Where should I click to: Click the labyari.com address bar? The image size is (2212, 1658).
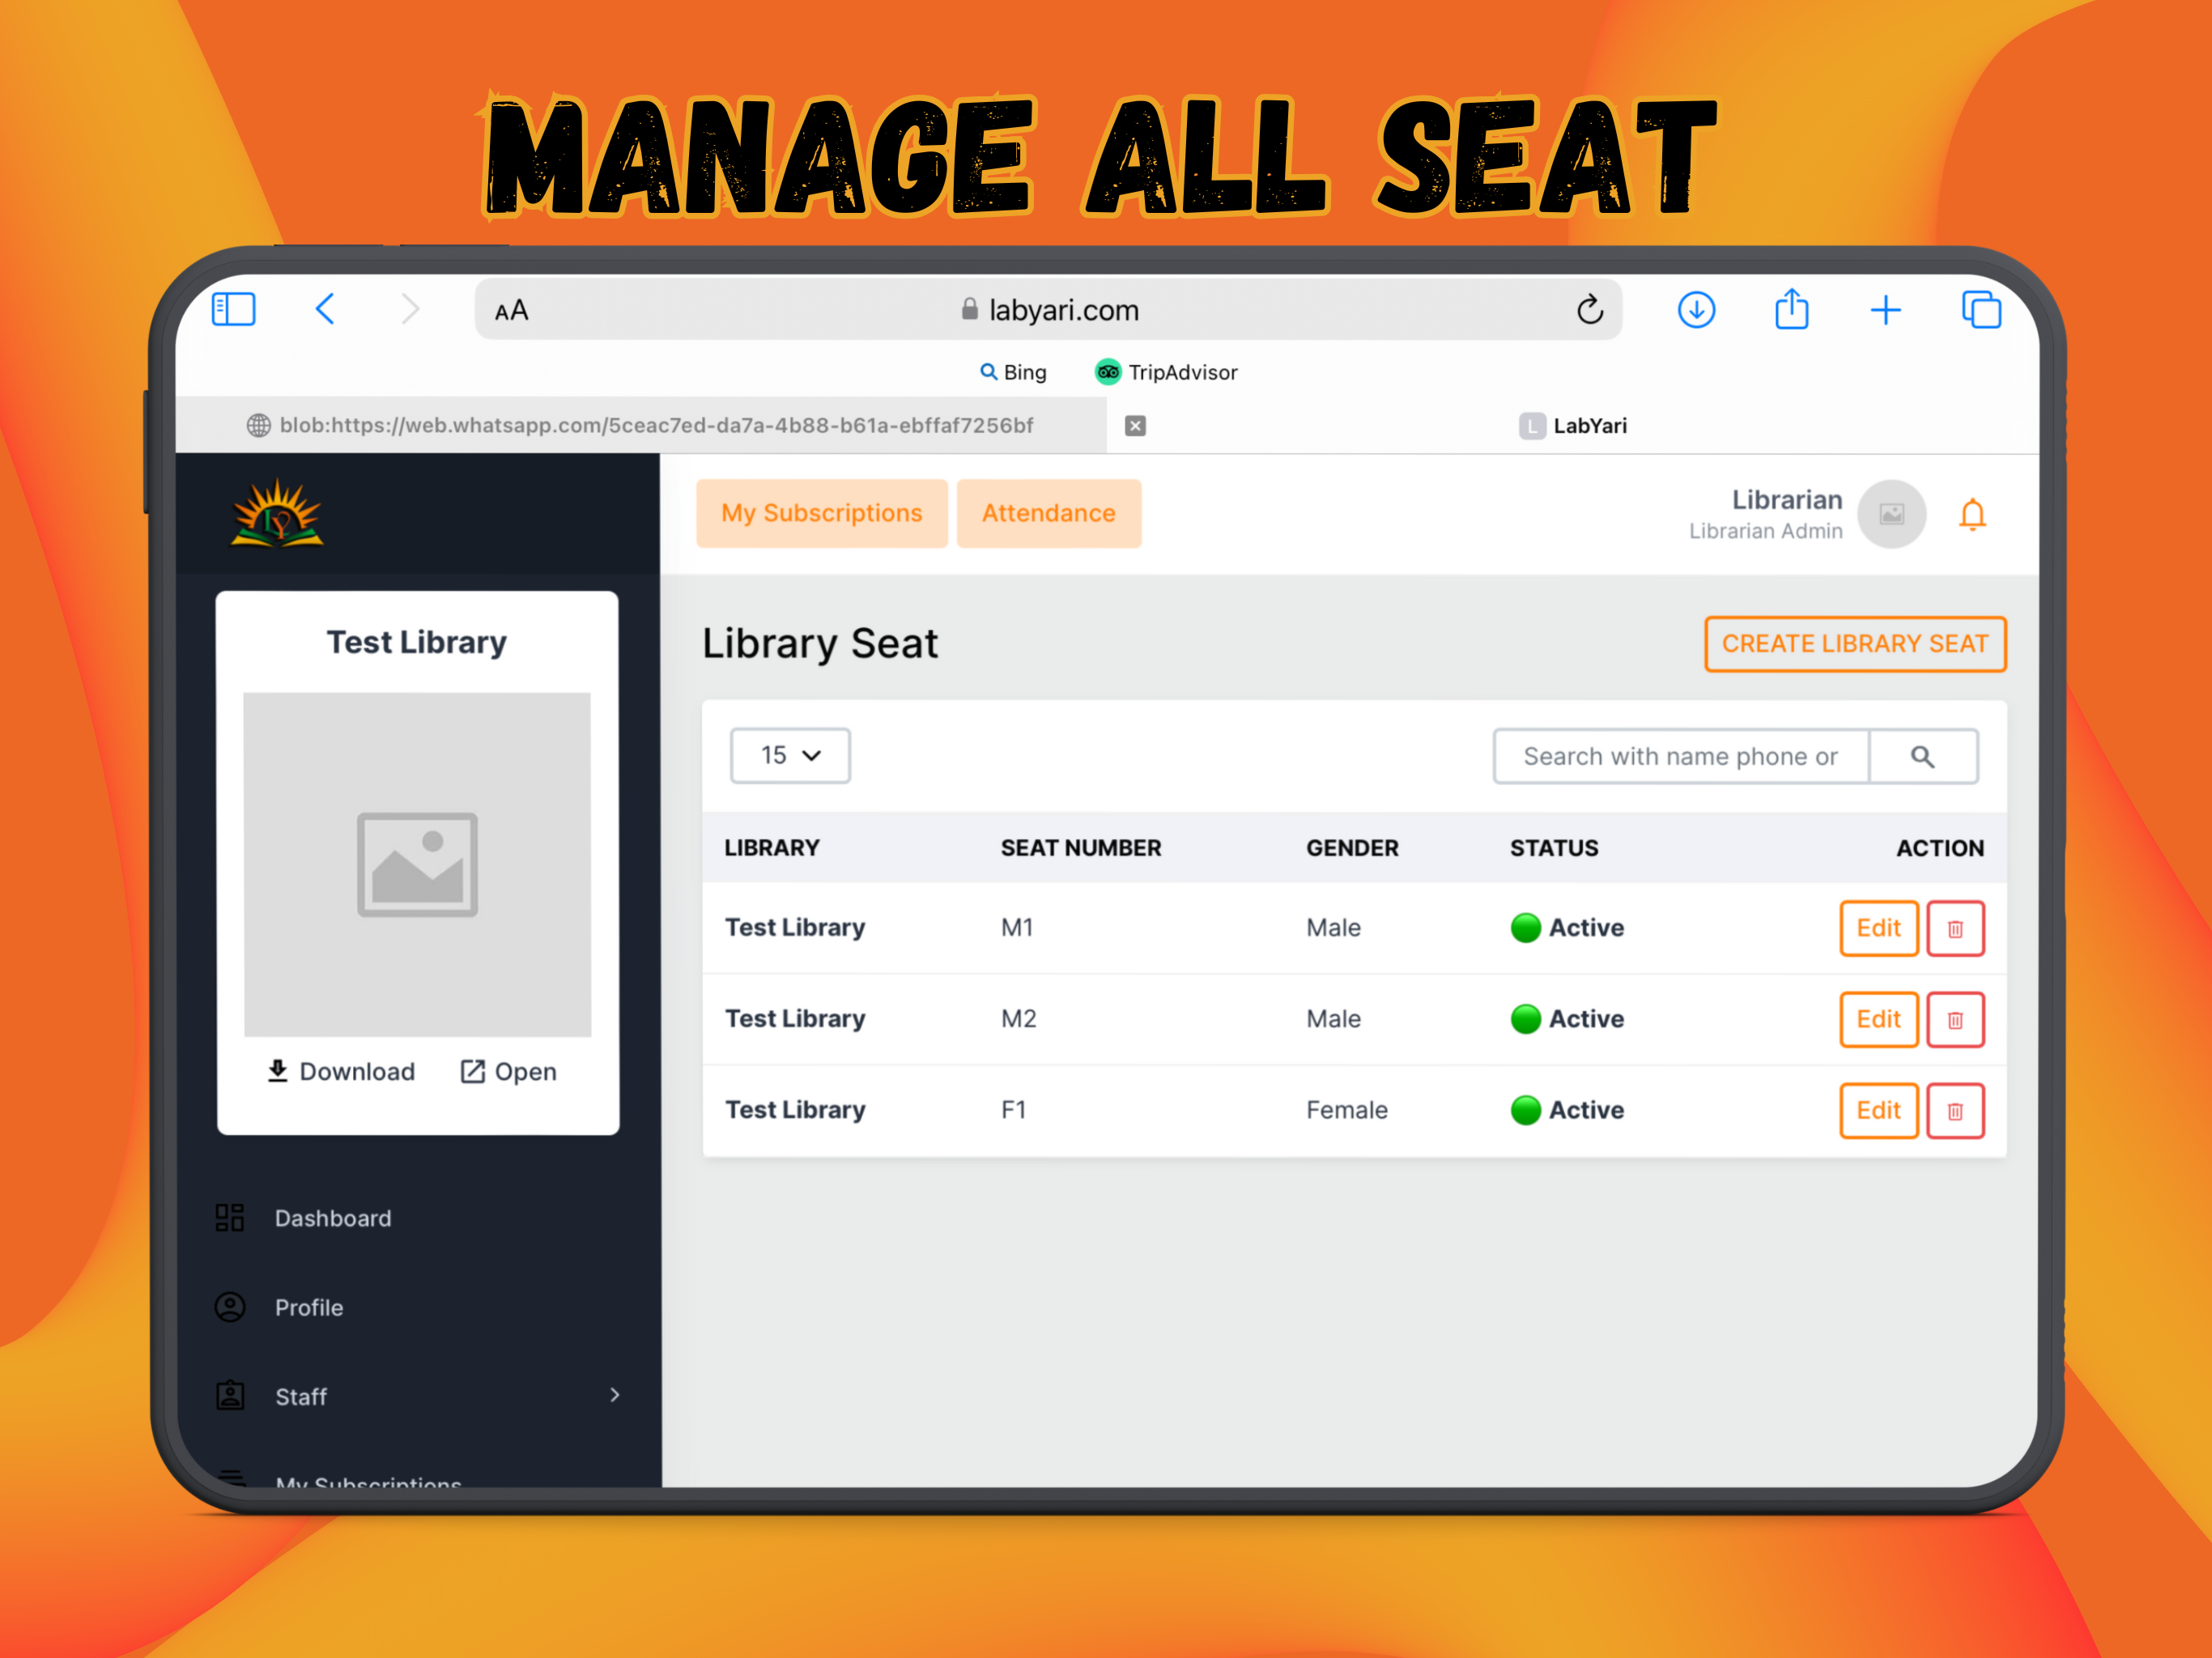click(1048, 310)
